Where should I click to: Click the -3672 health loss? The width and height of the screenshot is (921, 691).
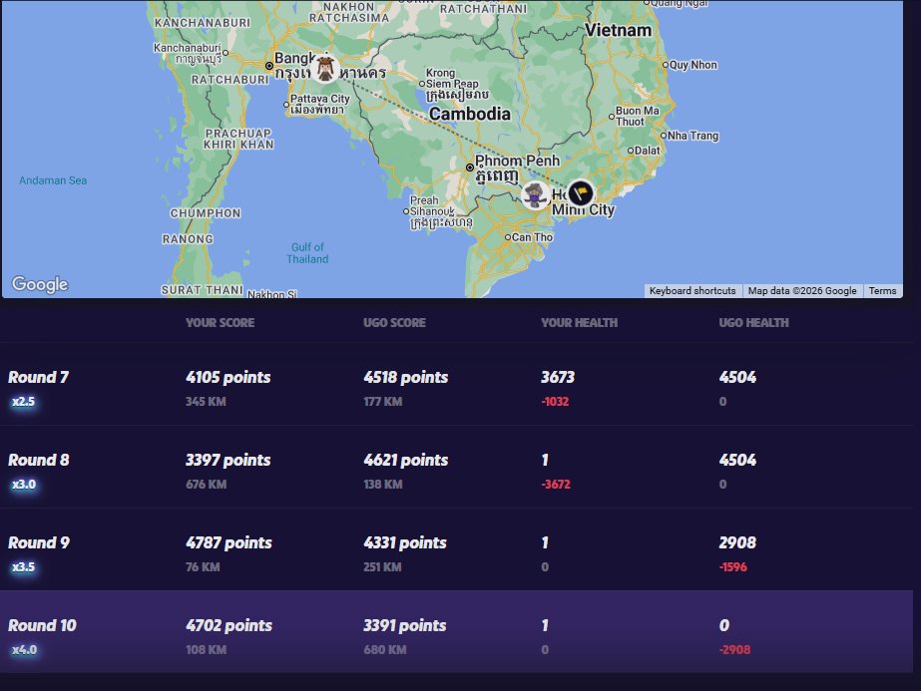coord(556,485)
